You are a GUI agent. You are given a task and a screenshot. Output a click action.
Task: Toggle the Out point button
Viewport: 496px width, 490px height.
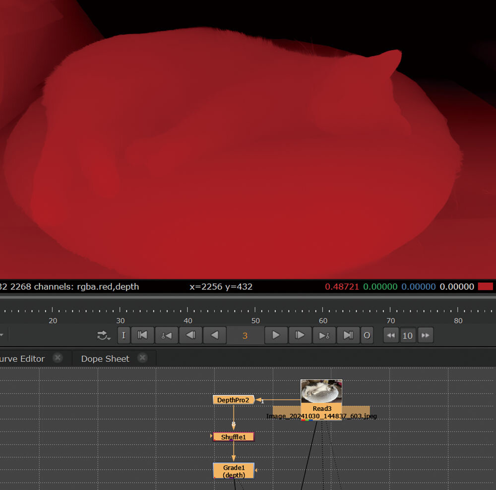point(367,336)
